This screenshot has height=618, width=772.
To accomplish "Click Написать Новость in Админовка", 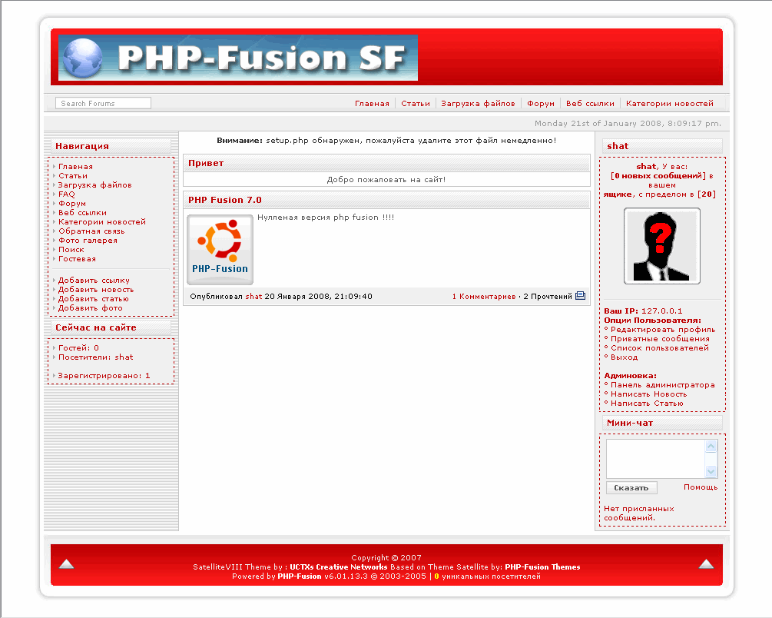I will tap(648, 394).
